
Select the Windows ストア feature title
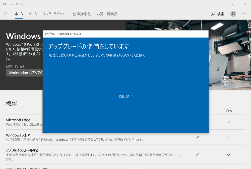tap(18, 135)
